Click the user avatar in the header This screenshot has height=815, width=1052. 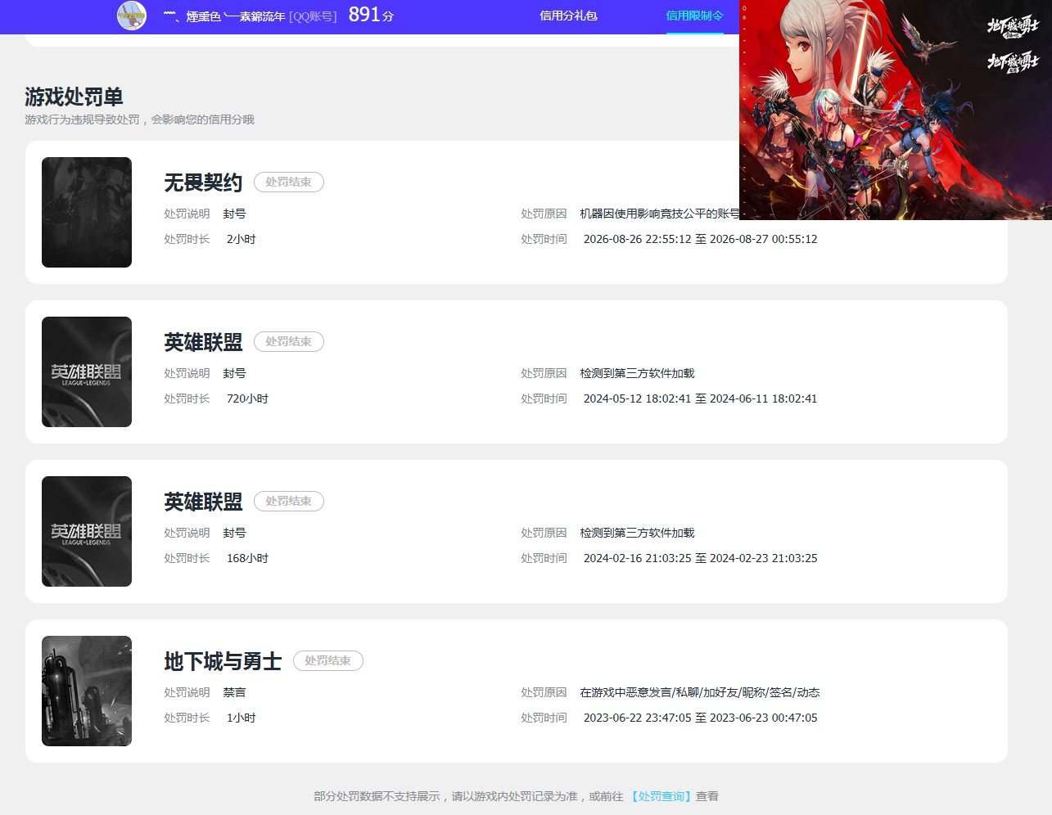tap(132, 16)
